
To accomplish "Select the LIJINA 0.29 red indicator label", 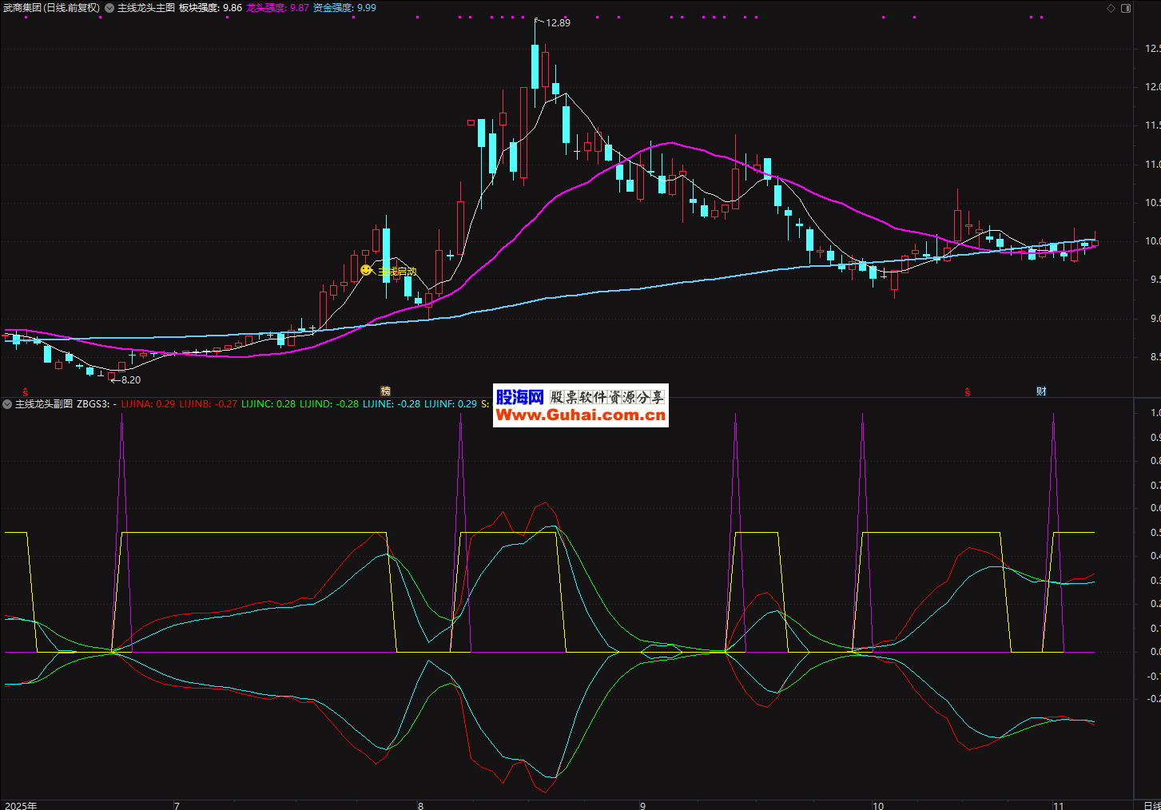I will coord(148,404).
